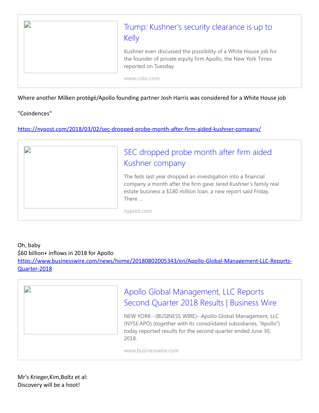Click the CNBC card description about Apollo founder
319x413 pixels.
point(200,59)
